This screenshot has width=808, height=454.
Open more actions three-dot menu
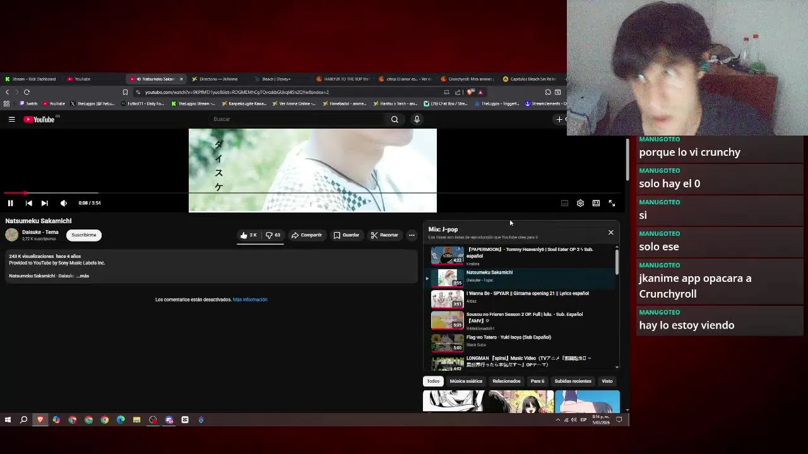(412, 235)
